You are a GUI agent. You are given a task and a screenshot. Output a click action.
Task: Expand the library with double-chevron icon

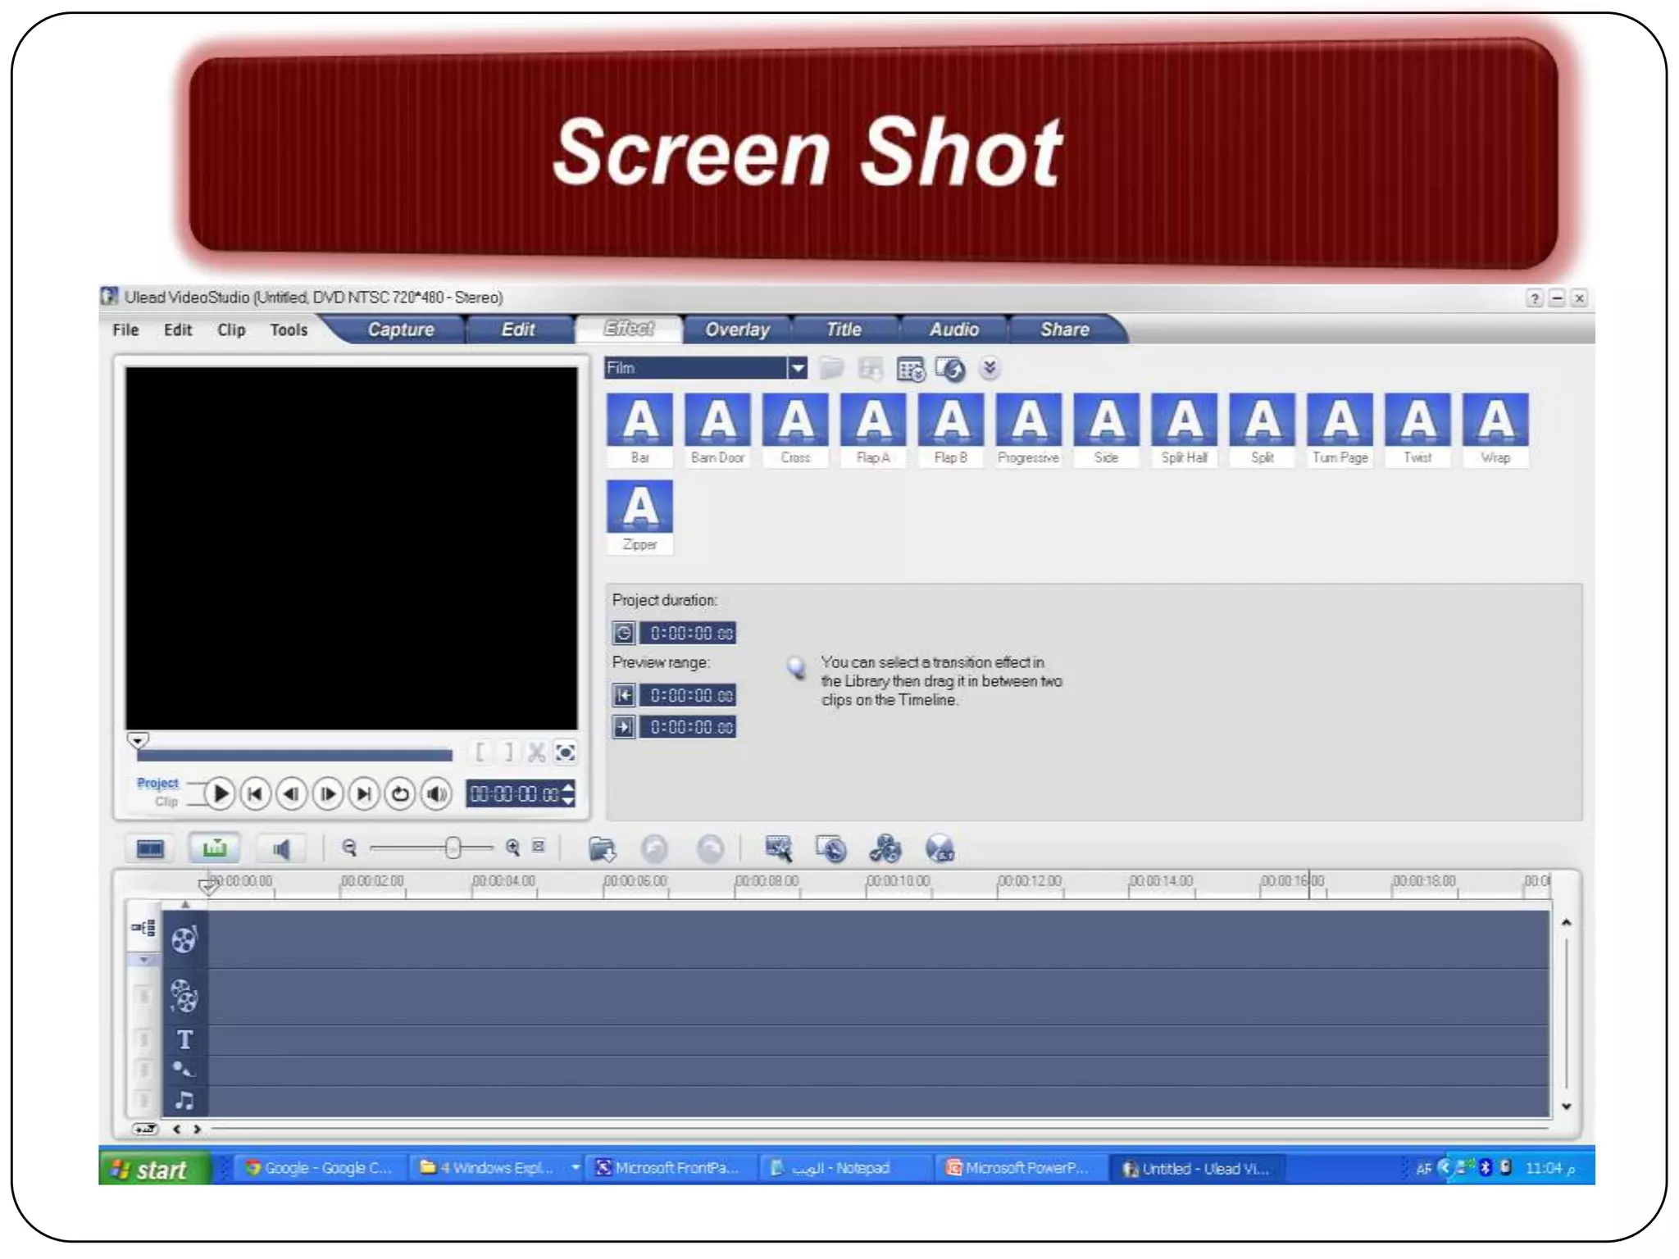point(990,369)
